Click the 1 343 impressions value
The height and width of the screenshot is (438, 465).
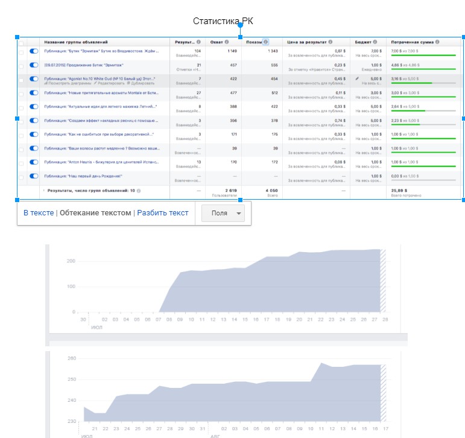(273, 51)
